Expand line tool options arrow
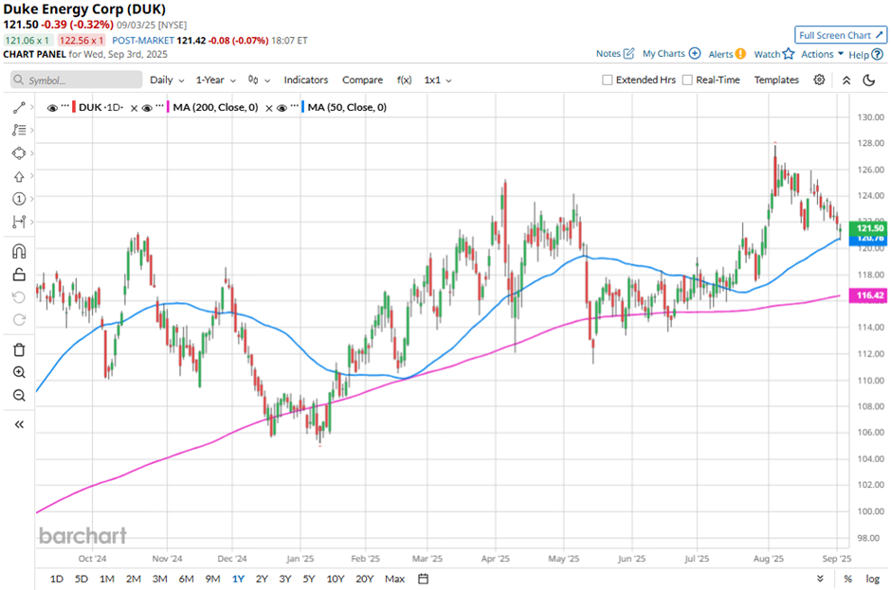This screenshot has height=590, width=891. (32, 107)
